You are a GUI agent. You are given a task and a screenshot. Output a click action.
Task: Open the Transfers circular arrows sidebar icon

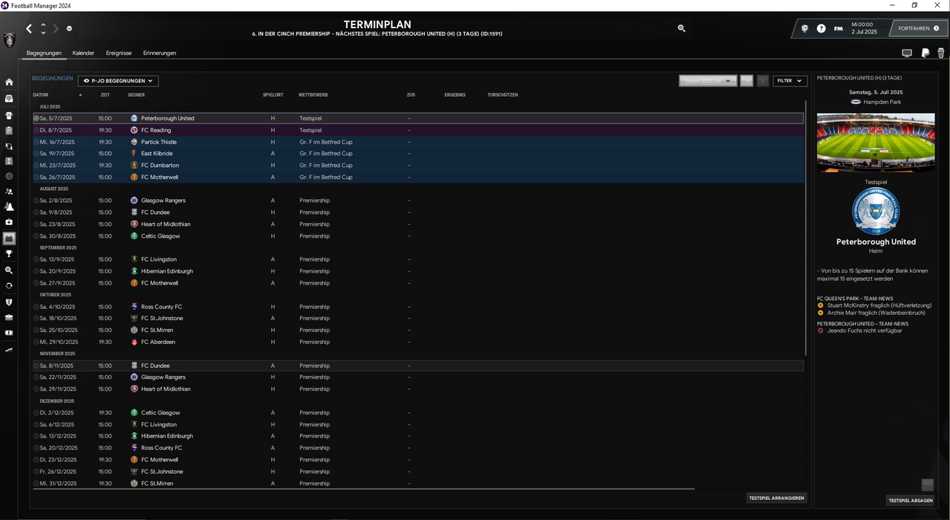pos(9,285)
